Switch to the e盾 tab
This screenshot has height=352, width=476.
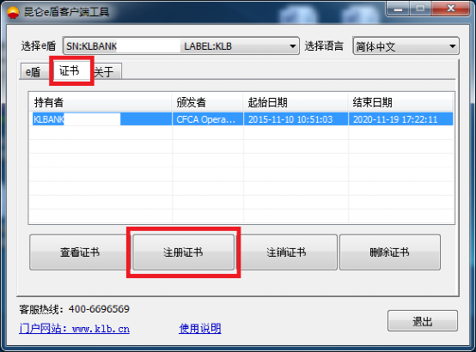pyautogui.click(x=34, y=71)
